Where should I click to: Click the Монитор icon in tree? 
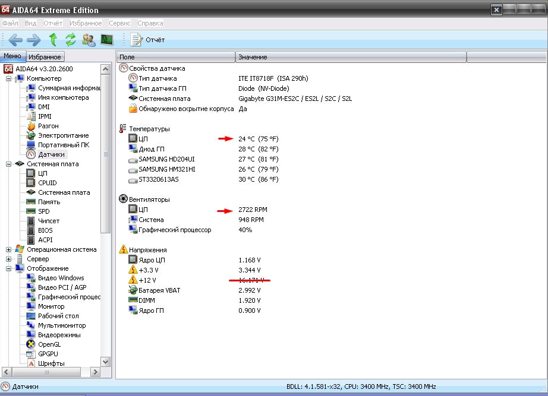[31, 306]
